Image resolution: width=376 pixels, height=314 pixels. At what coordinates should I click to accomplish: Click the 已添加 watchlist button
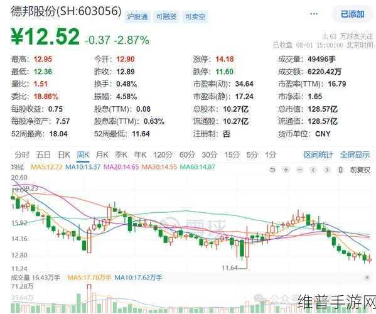pyautogui.click(x=353, y=14)
